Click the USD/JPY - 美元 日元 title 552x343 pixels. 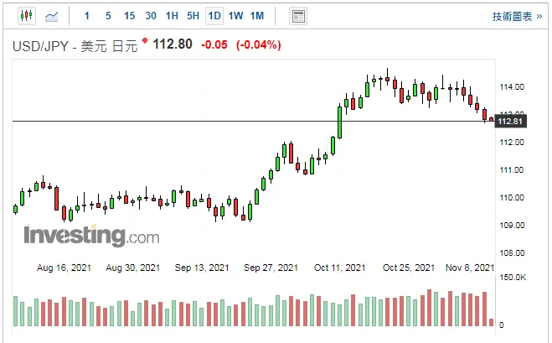coord(75,46)
